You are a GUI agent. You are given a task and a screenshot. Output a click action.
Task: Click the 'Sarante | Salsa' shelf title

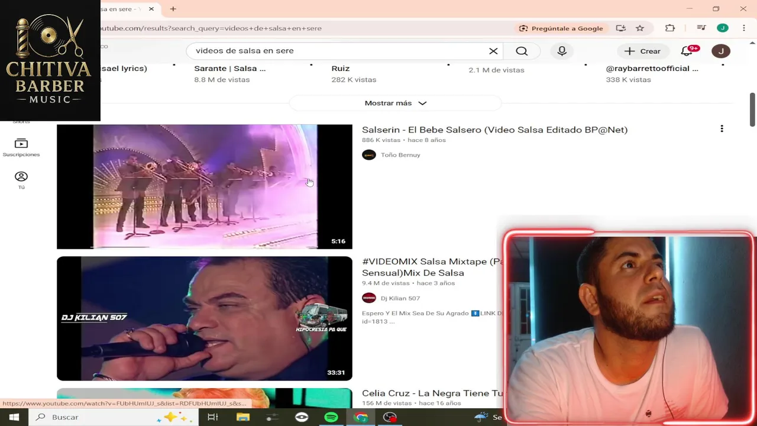[x=229, y=69]
